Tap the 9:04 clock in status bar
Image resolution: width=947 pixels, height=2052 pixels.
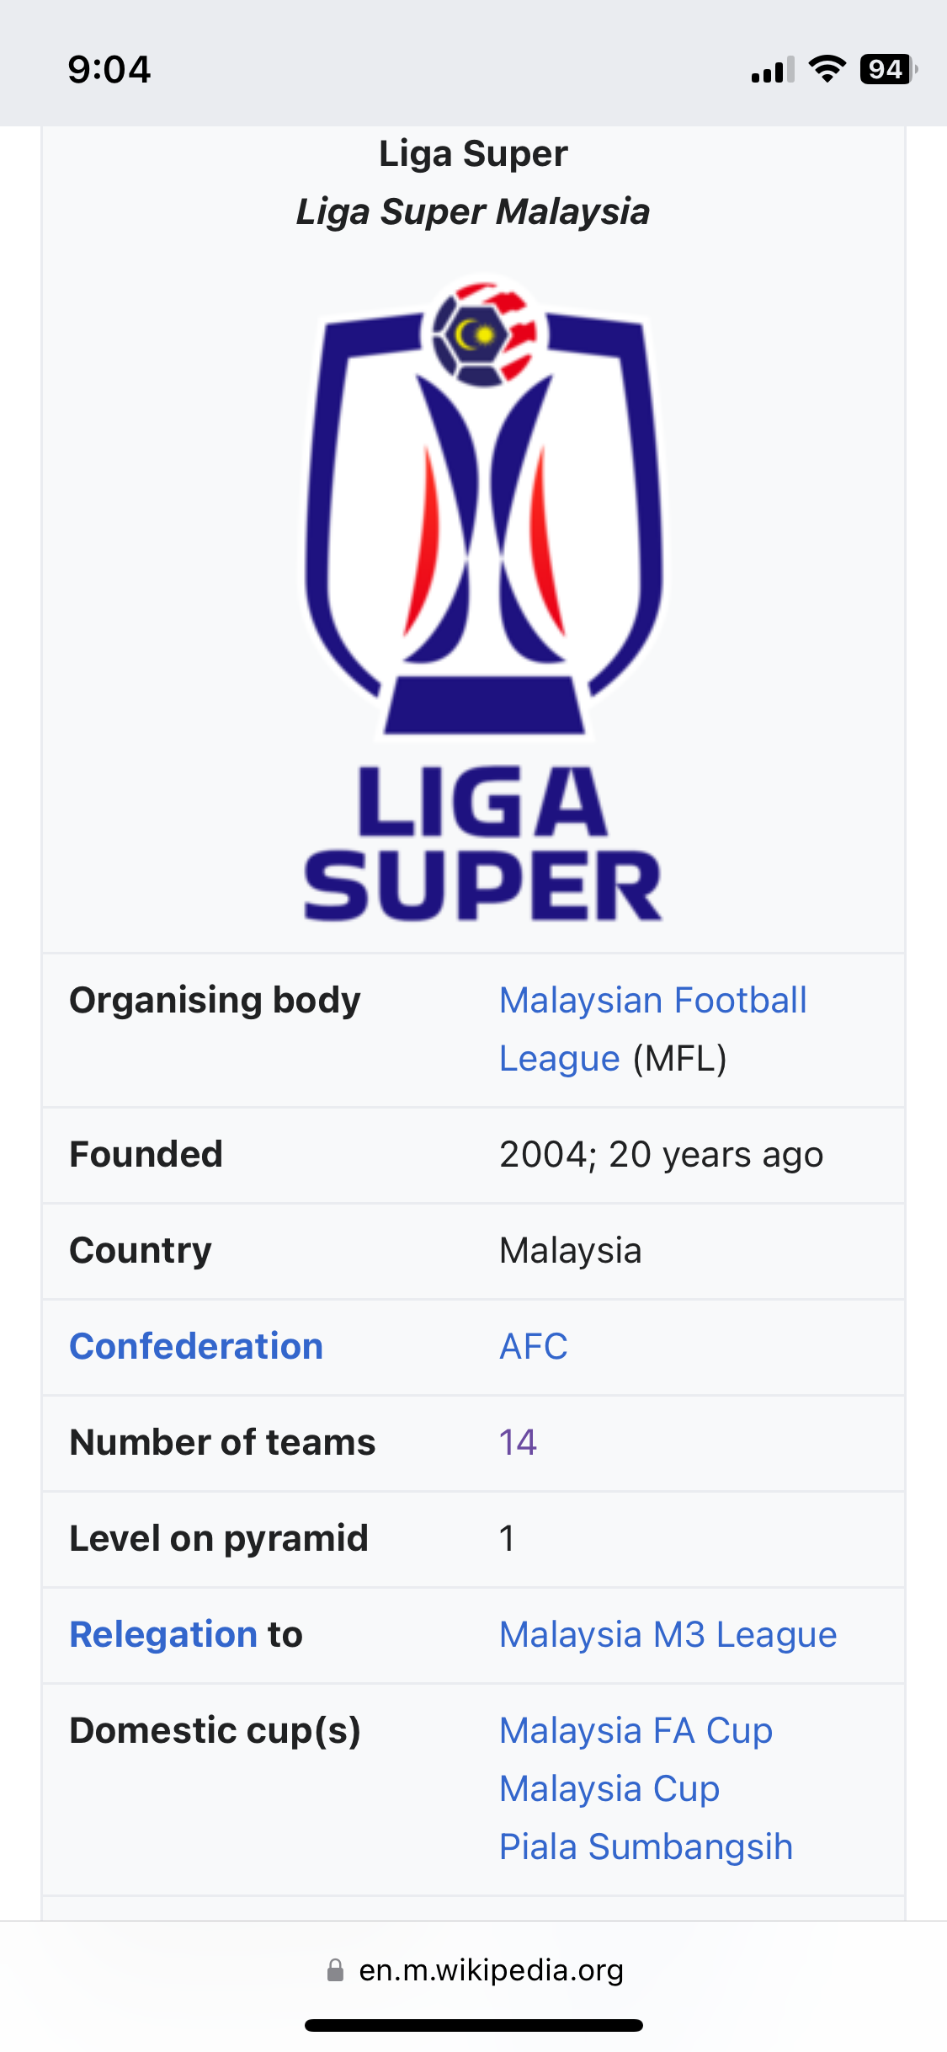click(109, 70)
